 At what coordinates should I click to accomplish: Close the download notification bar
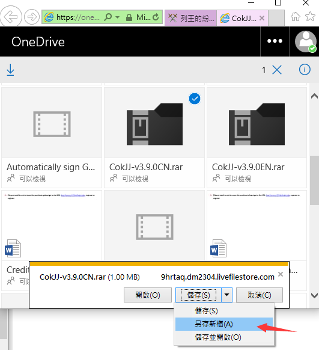click(281, 274)
